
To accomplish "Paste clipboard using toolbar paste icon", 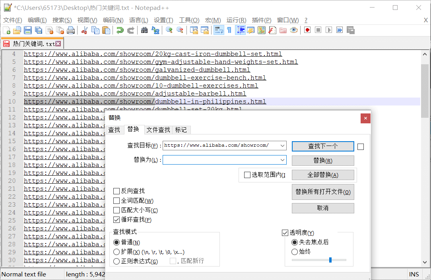I will pos(106,30).
